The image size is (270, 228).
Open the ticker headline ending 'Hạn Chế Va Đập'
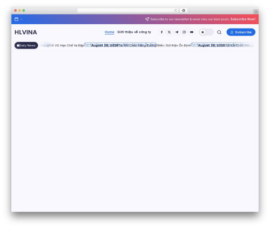click(x=63, y=45)
